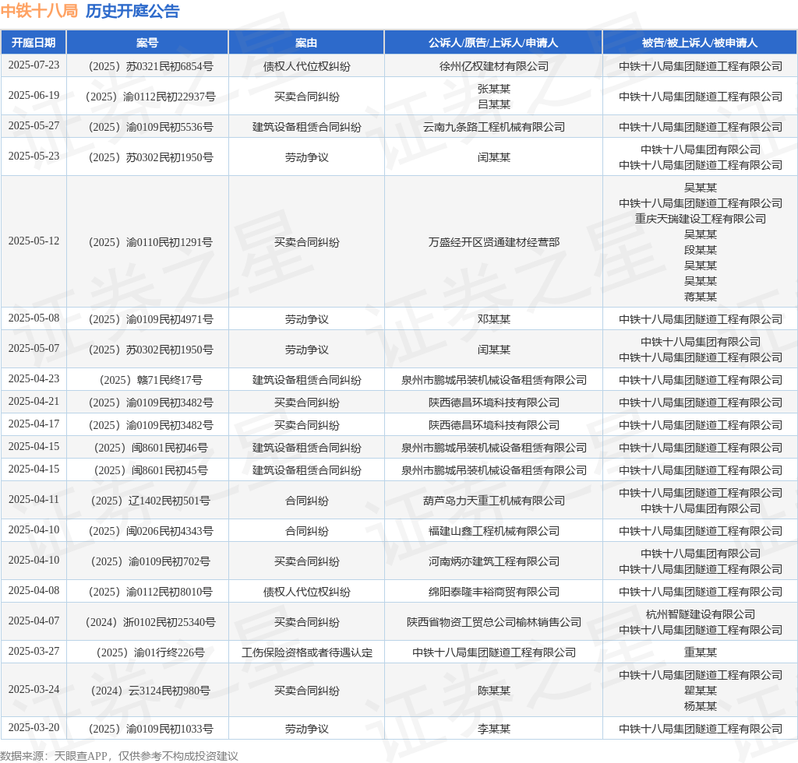Click defendant 蒋某某
This screenshot has height=763, width=798.
tap(701, 297)
